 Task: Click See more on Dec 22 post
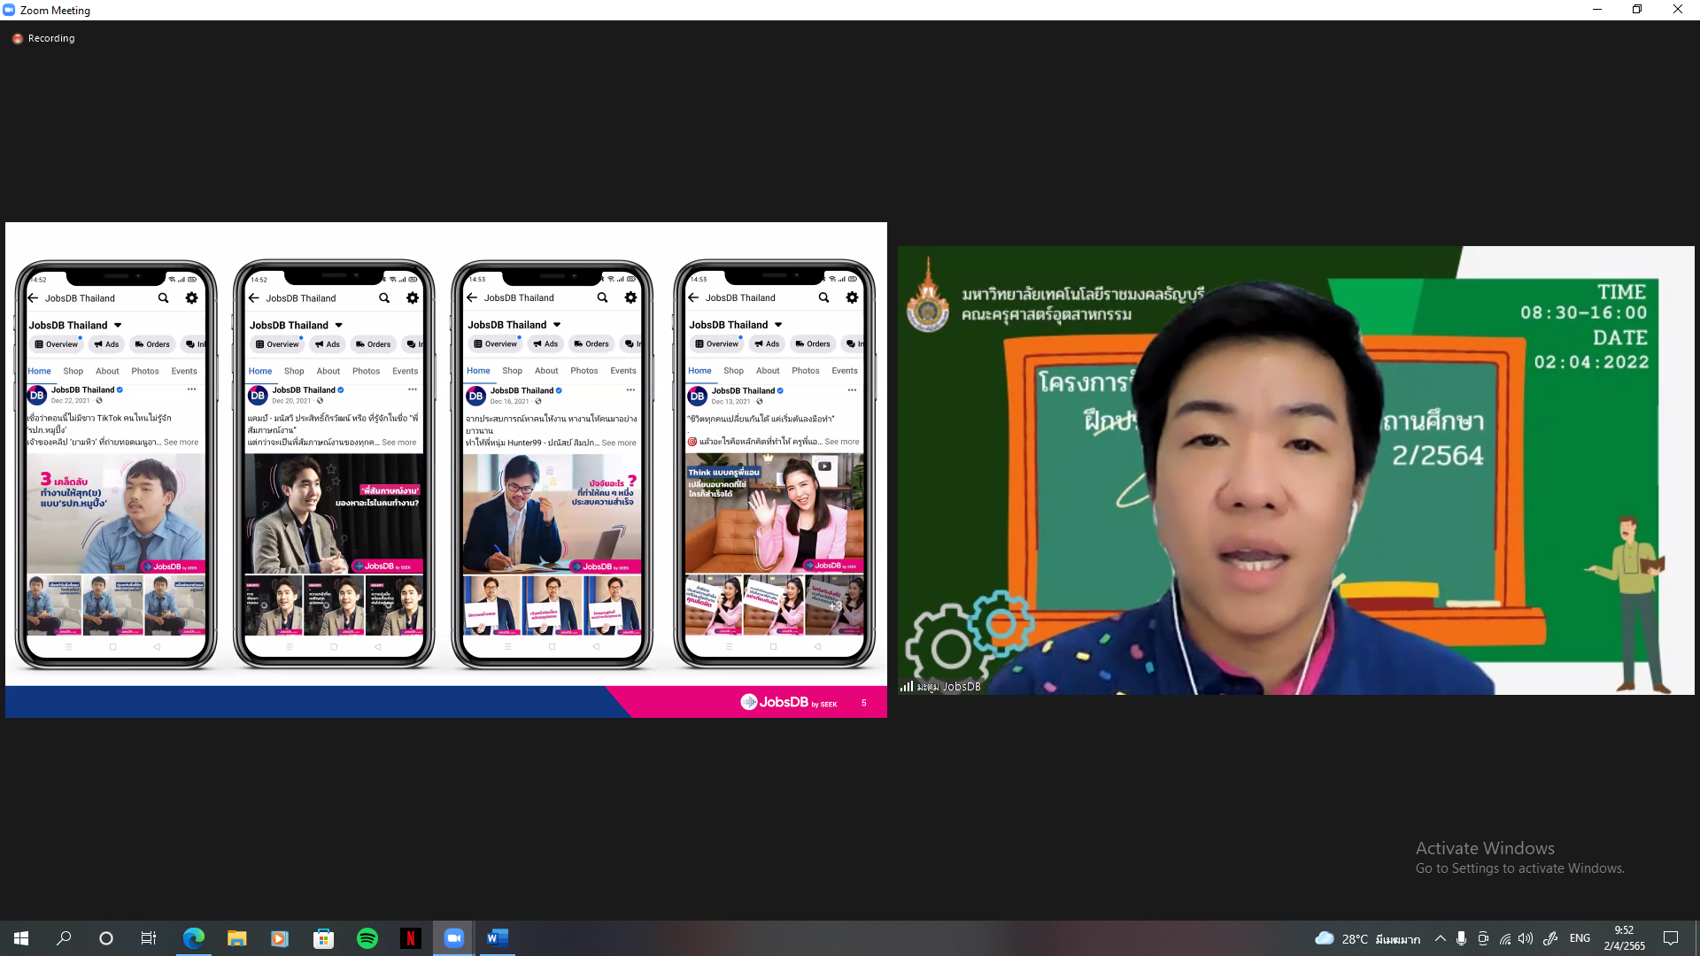coord(181,442)
